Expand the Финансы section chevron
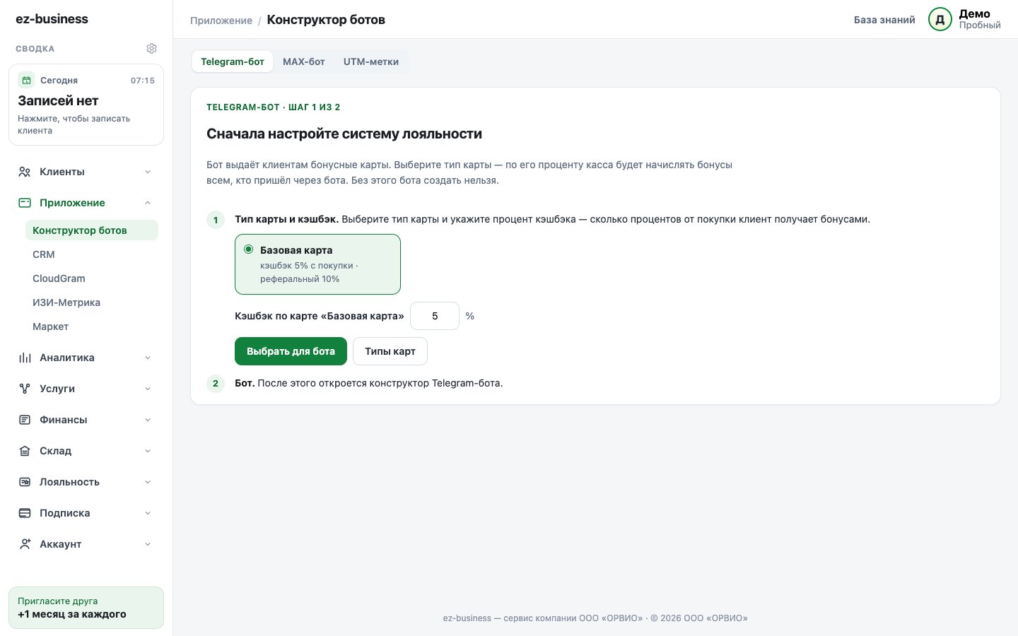The height and width of the screenshot is (636, 1018). (148, 420)
